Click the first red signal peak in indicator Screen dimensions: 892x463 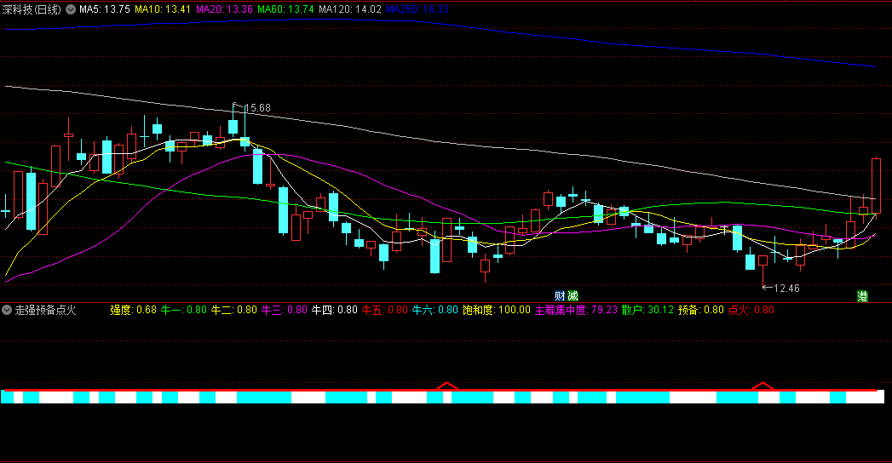pos(447,386)
